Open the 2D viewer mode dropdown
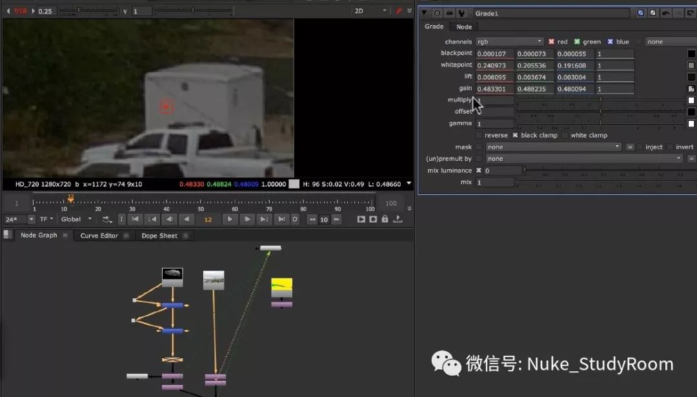Screen dimensions: 697x397 (x=370, y=11)
